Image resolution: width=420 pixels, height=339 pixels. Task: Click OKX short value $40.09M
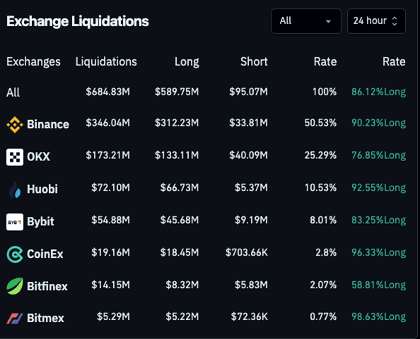pyautogui.click(x=248, y=155)
